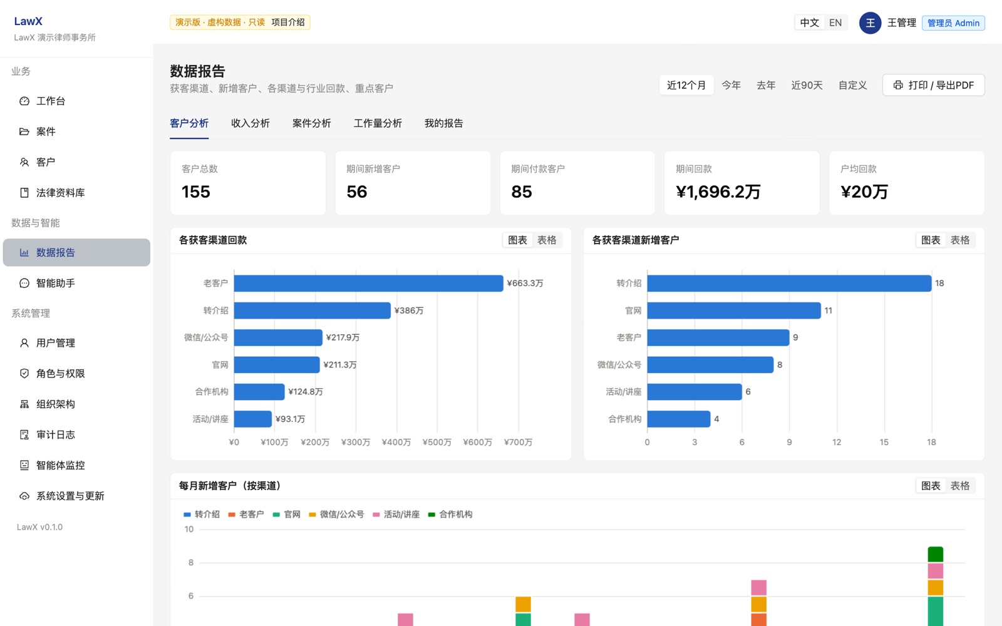Click the 系统设置与更新 cloud icon
The height and width of the screenshot is (626, 1002).
[x=24, y=496]
